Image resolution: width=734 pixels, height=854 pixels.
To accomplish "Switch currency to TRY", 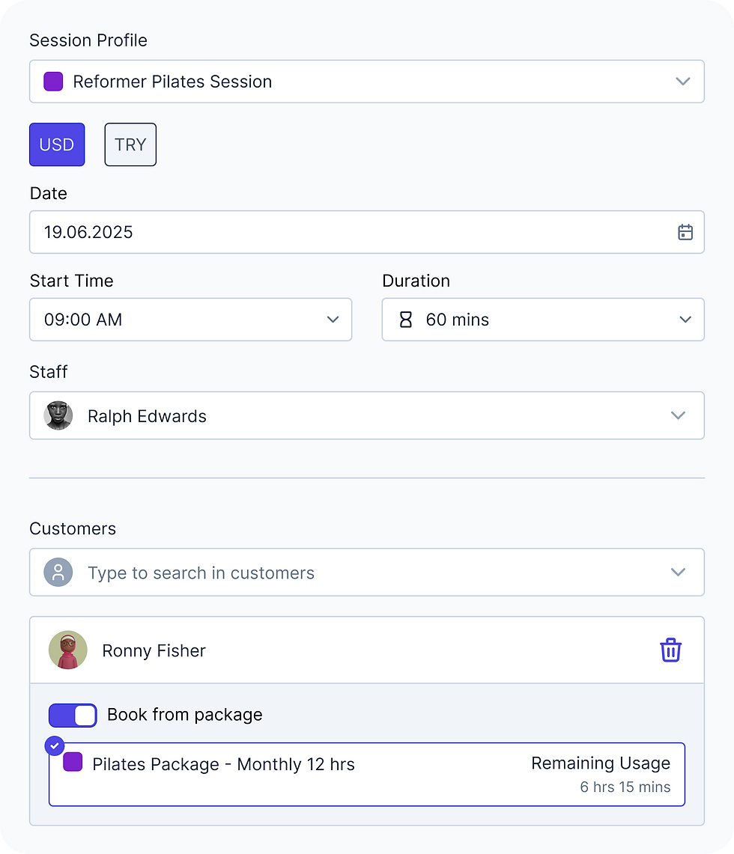I will click(x=130, y=144).
